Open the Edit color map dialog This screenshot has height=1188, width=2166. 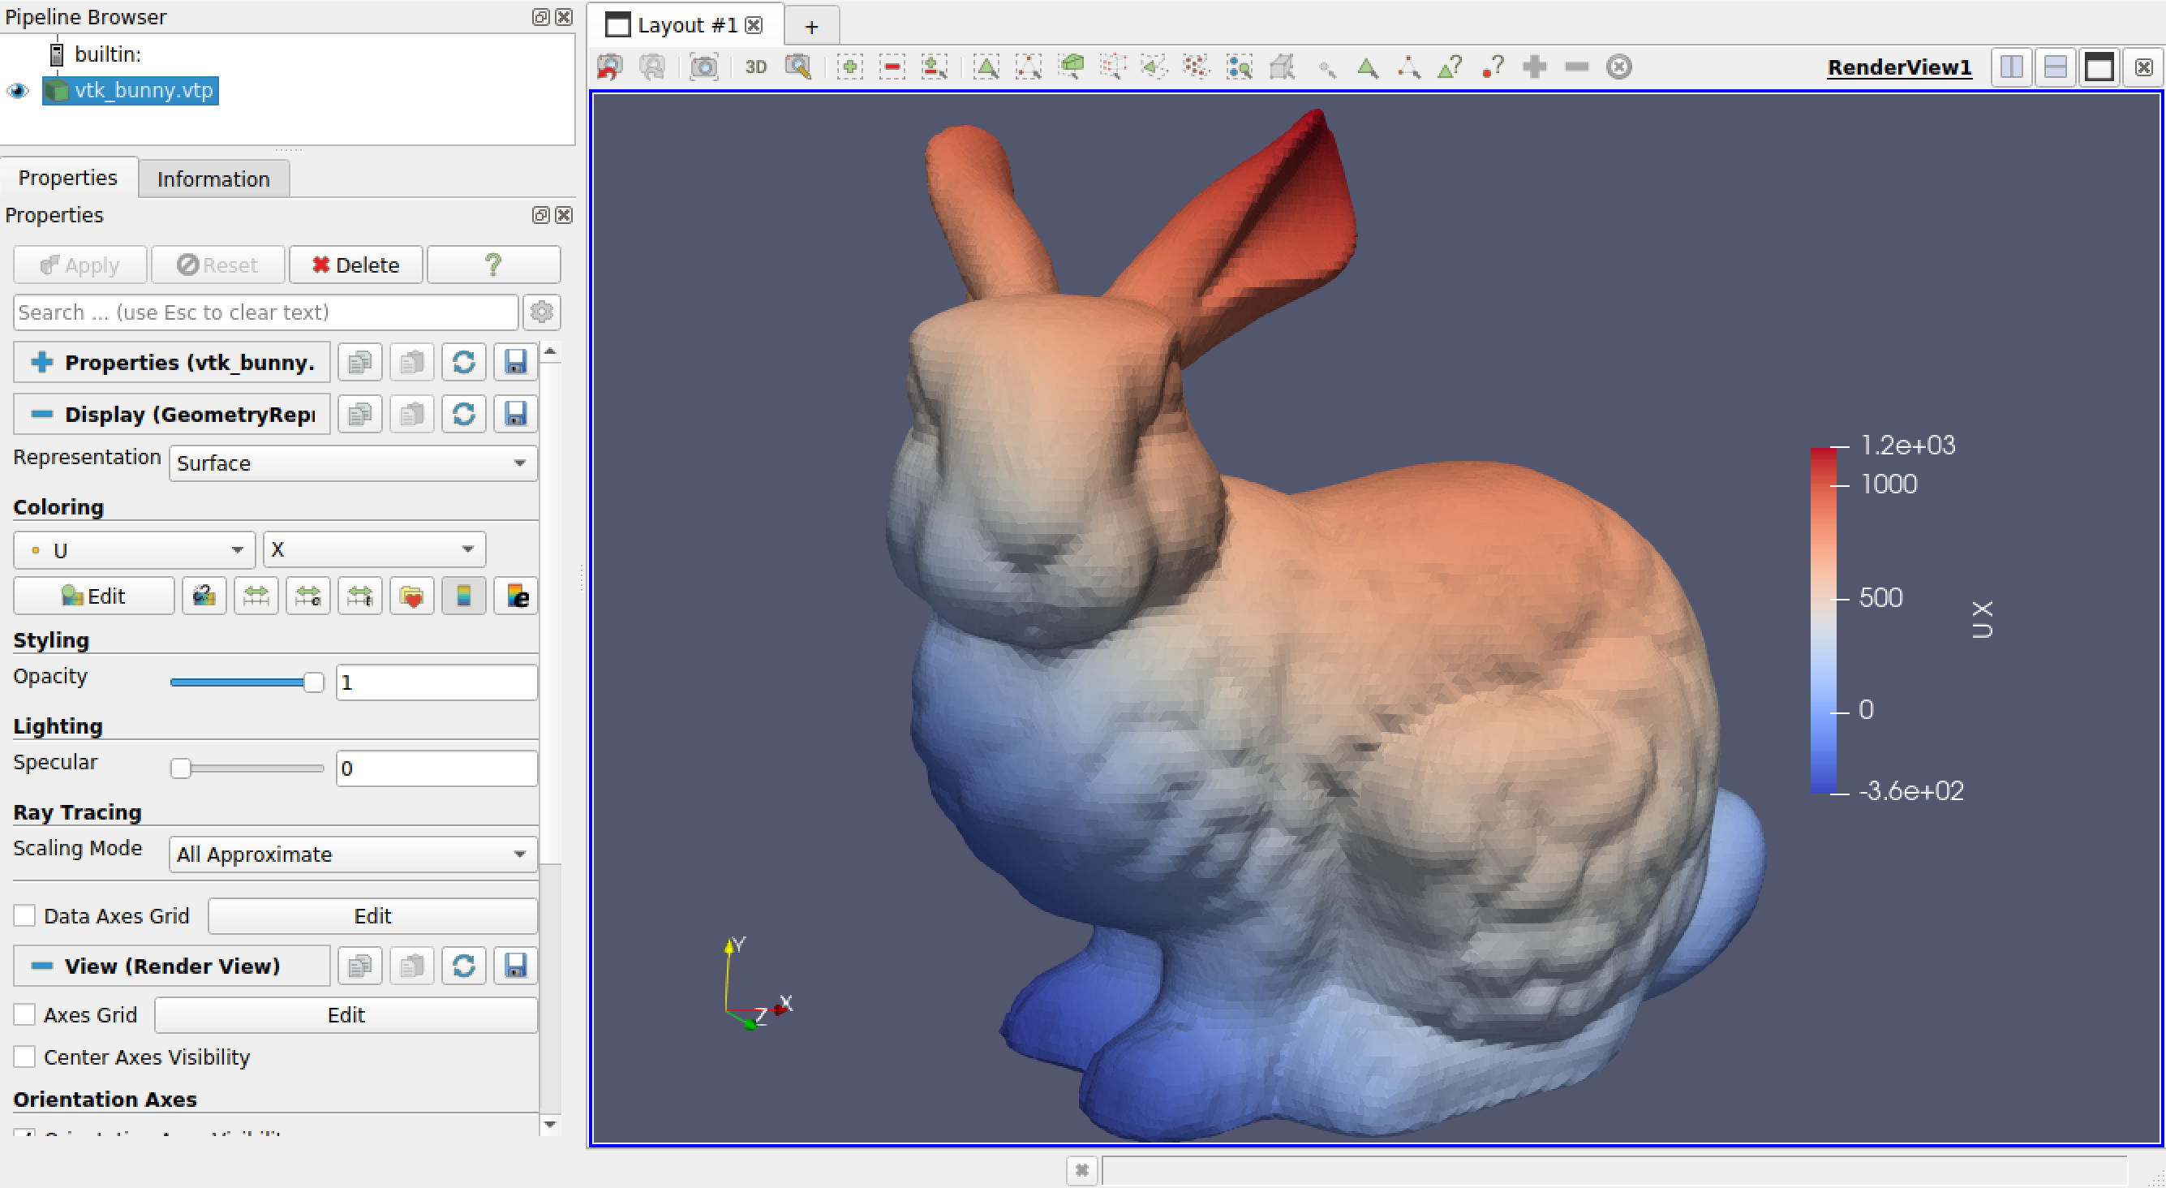coord(93,595)
